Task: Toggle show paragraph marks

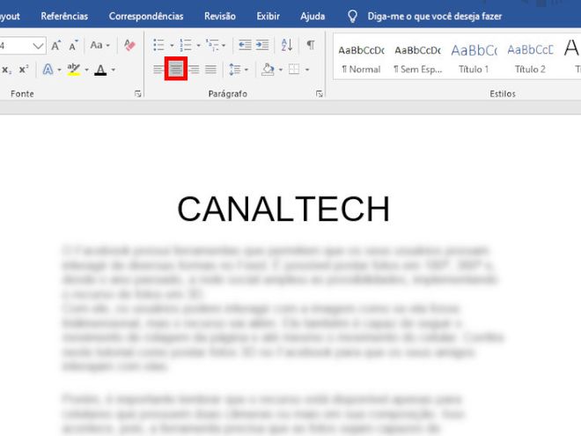Action: [x=311, y=45]
